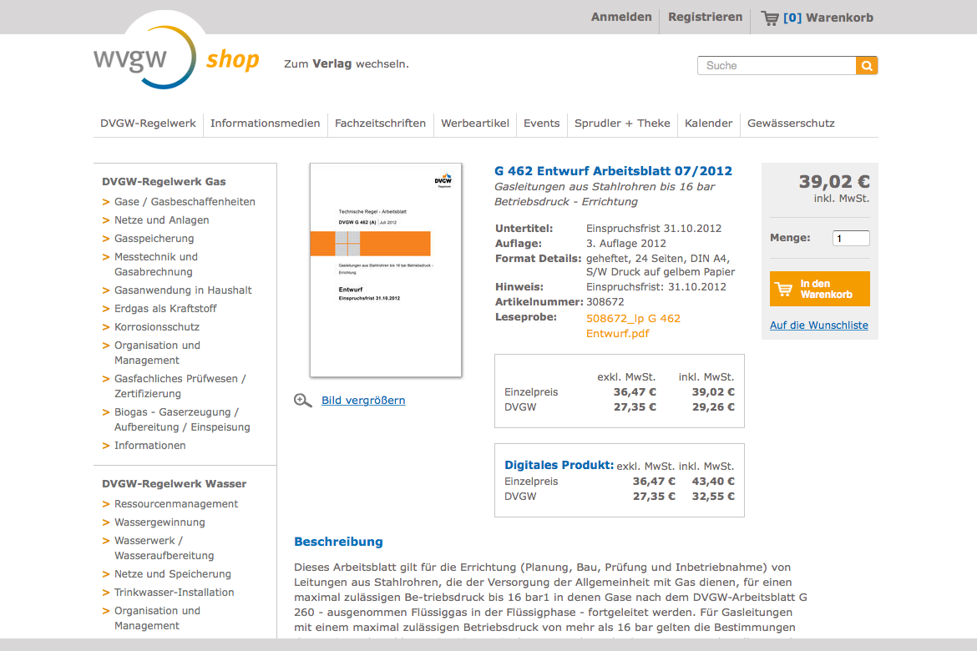Click the shopping cart icon in header

coord(770,18)
